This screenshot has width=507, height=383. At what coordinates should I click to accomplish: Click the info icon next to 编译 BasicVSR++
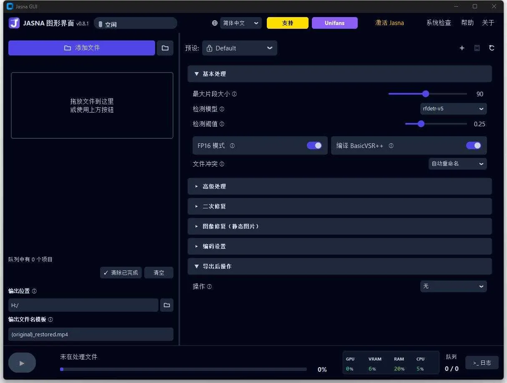pyautogui.click(x=391, y=146)
